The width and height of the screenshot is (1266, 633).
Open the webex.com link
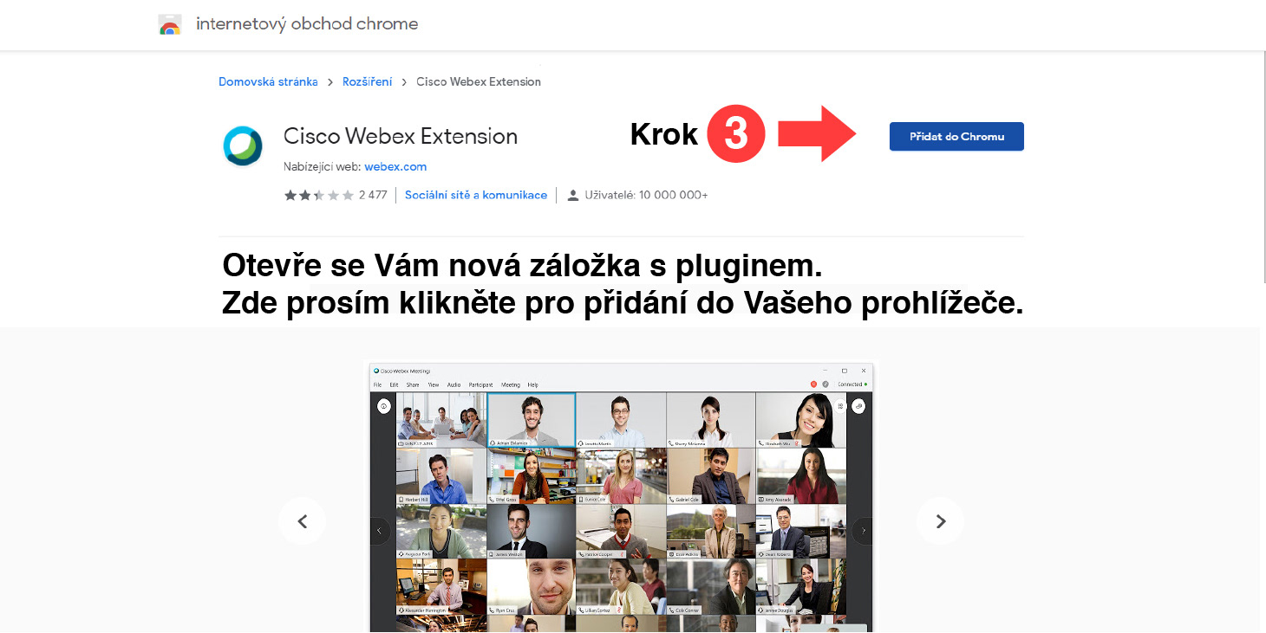(395, 166)
